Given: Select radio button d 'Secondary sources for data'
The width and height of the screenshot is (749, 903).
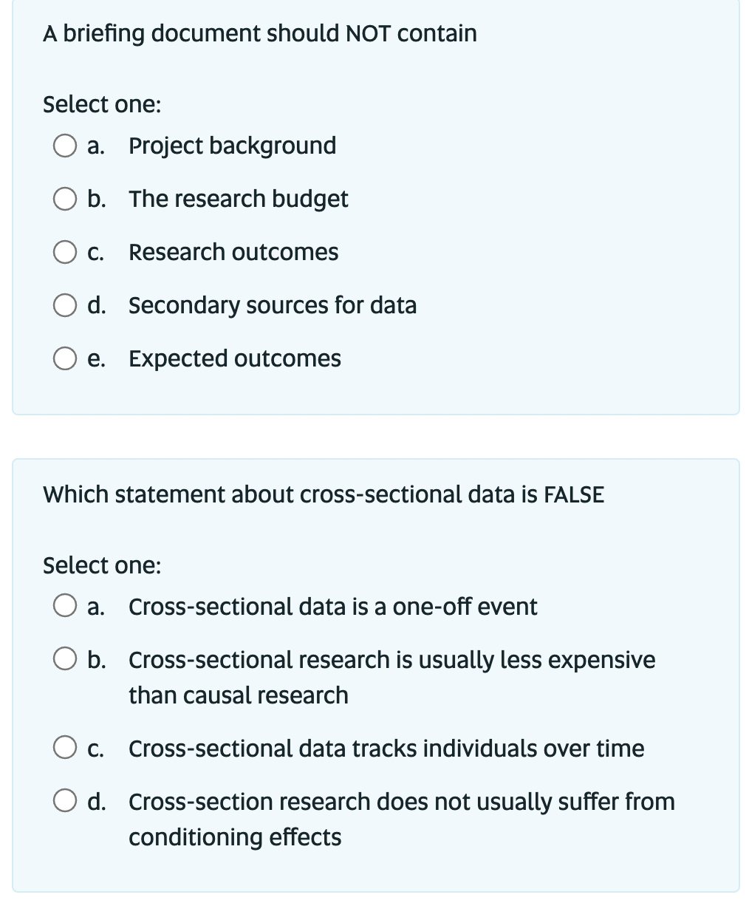Looking at the screenshot, I should [x=65, y=306].
